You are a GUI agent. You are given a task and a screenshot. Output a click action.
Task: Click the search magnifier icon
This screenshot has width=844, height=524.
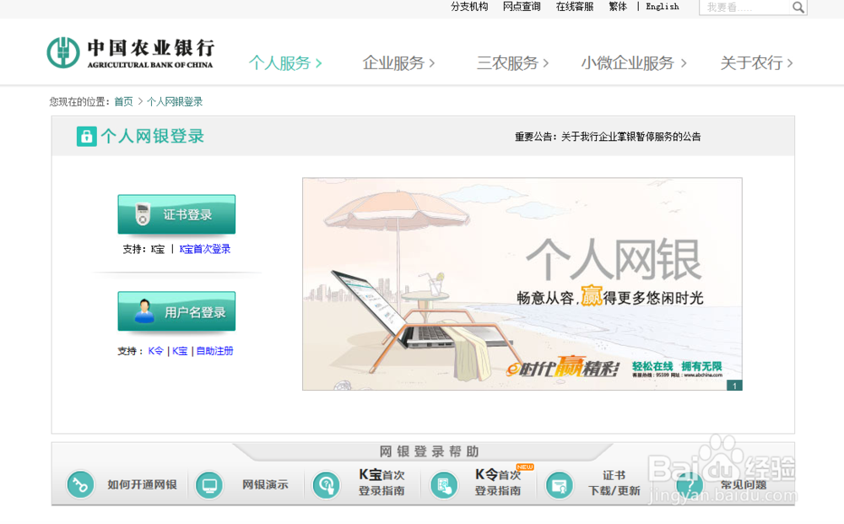click(797, 7)
